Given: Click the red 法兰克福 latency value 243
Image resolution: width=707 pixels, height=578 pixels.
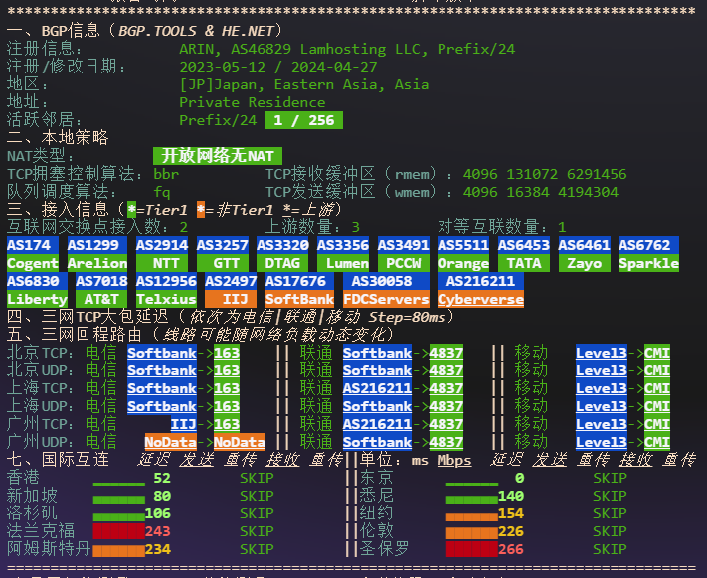Looking at the screenshot, I should (x=158, y=531).
